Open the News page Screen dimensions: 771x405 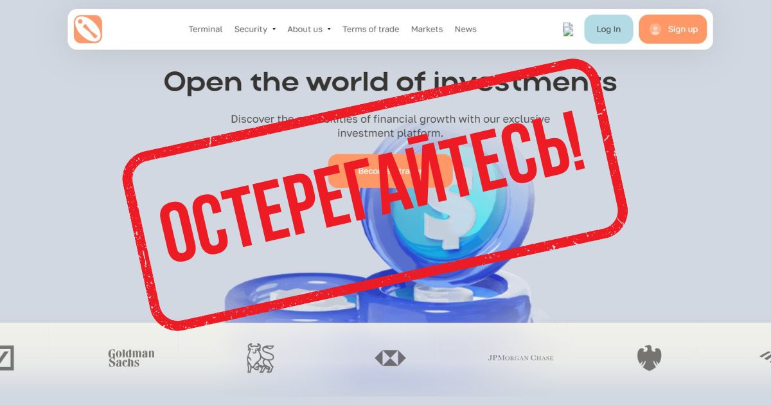pos(465,29)
